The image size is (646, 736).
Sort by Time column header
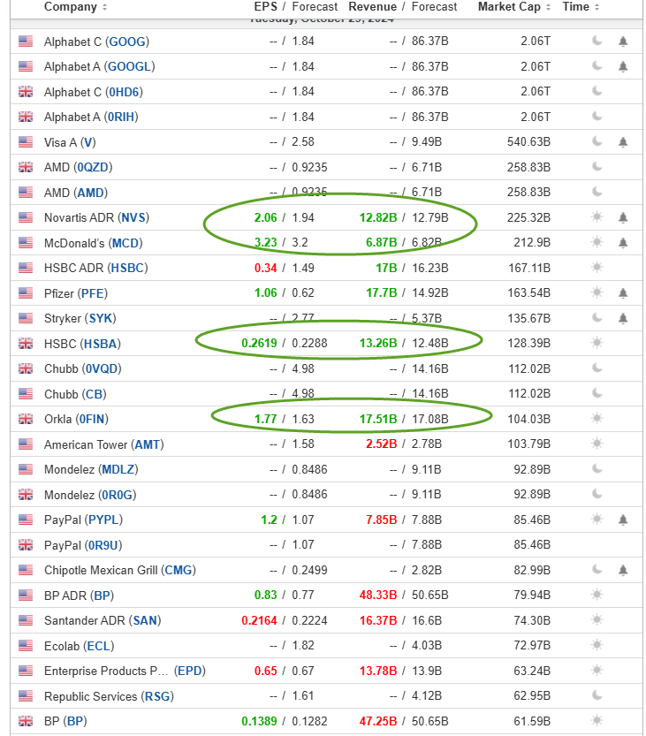coord(581,6)
